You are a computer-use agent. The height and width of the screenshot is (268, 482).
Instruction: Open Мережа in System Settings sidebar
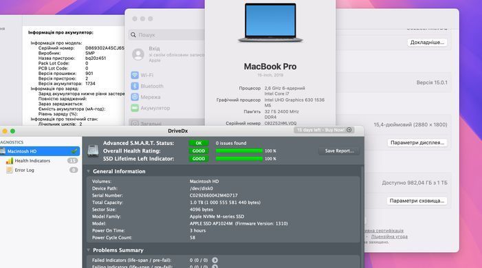151,97
